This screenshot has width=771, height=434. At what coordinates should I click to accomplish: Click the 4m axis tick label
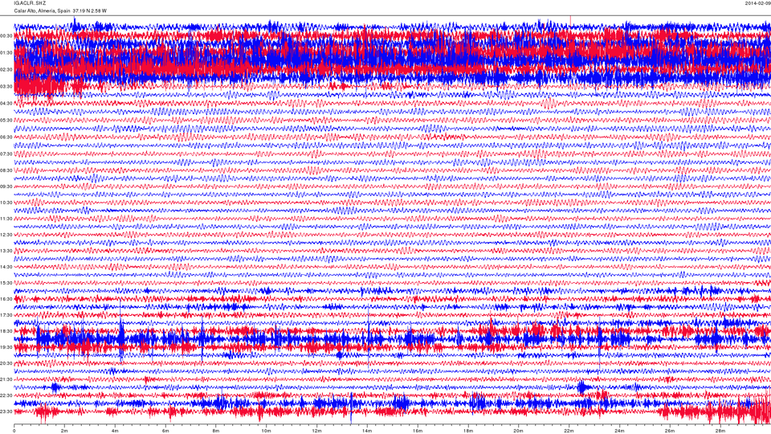click(x=115, y=431)
